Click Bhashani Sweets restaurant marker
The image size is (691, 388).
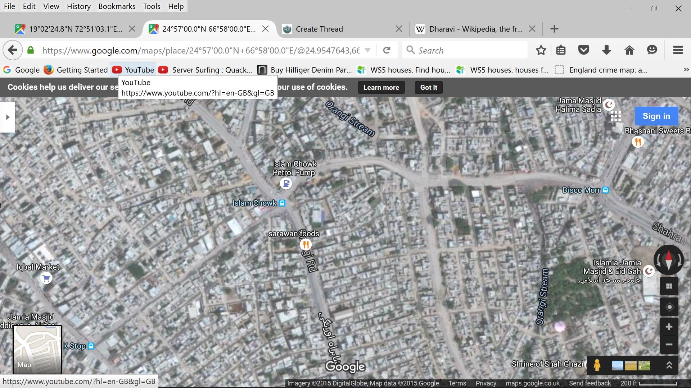[638, 142]
